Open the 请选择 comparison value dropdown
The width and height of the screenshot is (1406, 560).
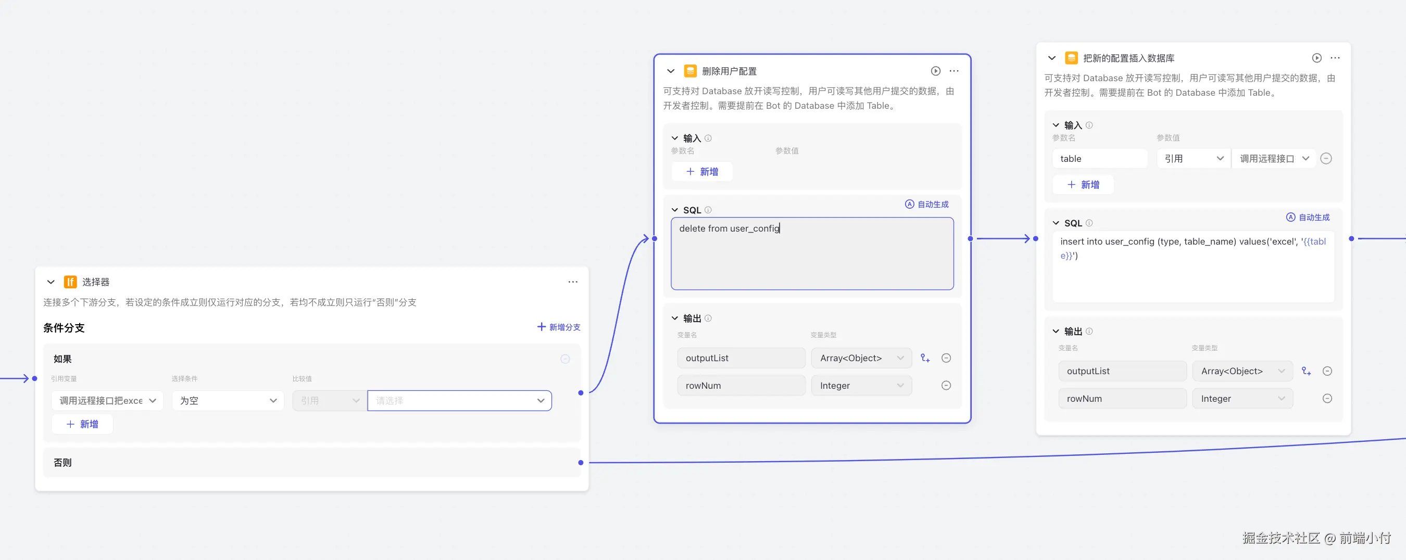(459, 401)
